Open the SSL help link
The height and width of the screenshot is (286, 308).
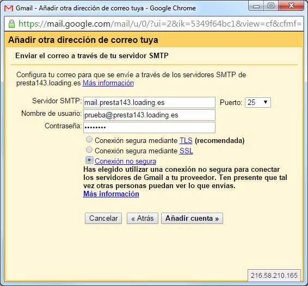click(186, 151)
